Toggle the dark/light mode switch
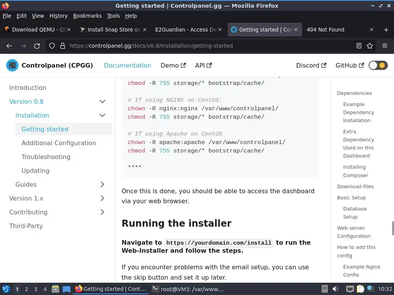This screenshot has height=295, width=394. [x=378, y=65]
